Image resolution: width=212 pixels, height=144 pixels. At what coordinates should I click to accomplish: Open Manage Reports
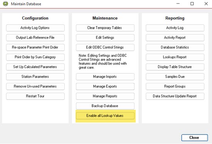105,96
